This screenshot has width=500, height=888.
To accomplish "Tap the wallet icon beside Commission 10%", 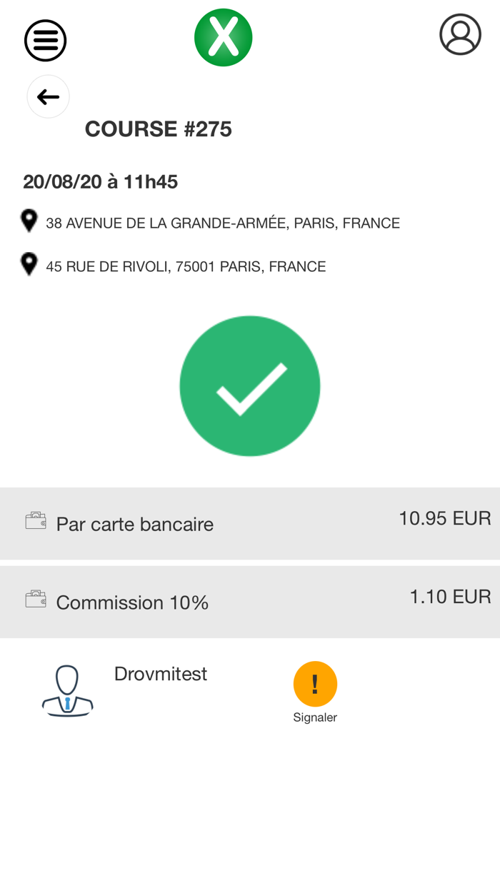I will click(x=36, y=600).
